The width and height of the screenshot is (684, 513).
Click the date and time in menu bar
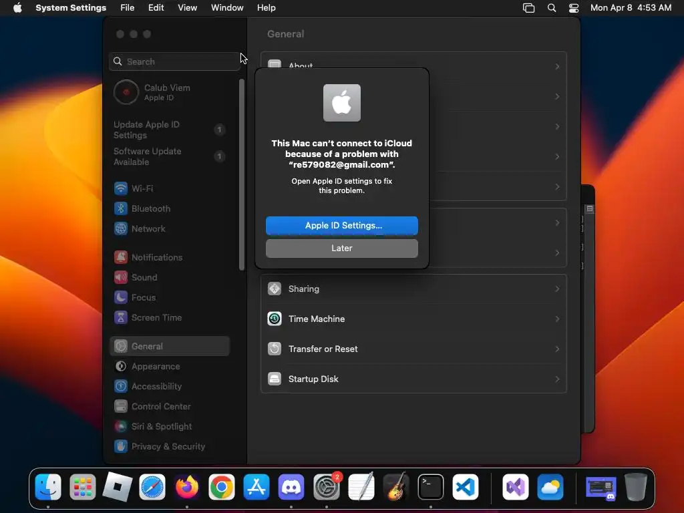(631, 7)
